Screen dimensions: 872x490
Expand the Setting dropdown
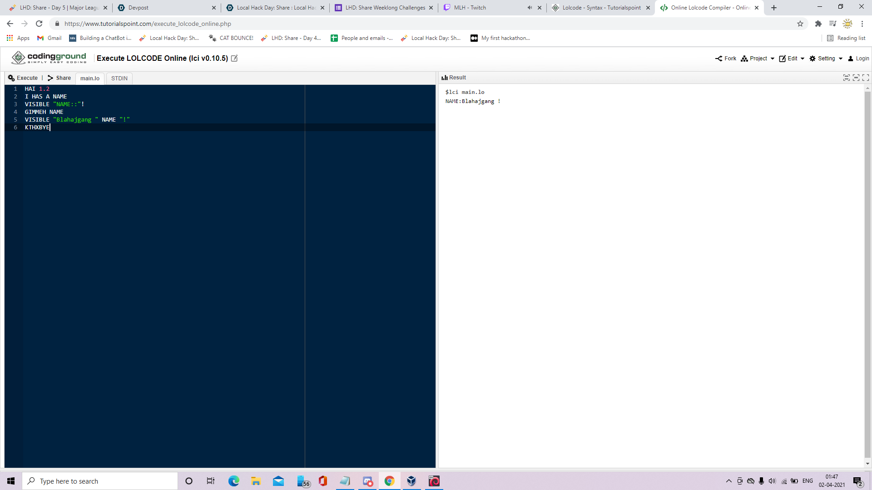826,59
